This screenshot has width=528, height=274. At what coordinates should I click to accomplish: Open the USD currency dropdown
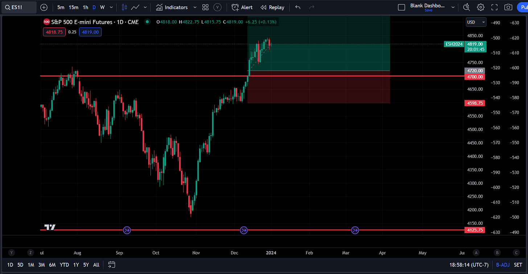[476, 22]
